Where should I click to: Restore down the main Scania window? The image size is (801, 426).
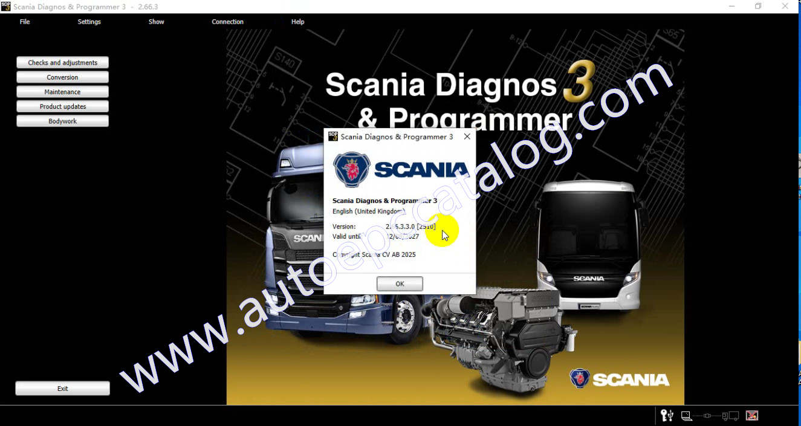(x=758, y=6)
